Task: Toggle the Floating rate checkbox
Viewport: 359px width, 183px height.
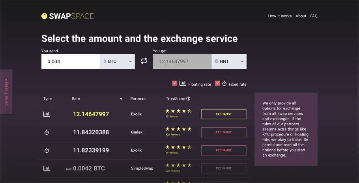Action: point(174,83)
